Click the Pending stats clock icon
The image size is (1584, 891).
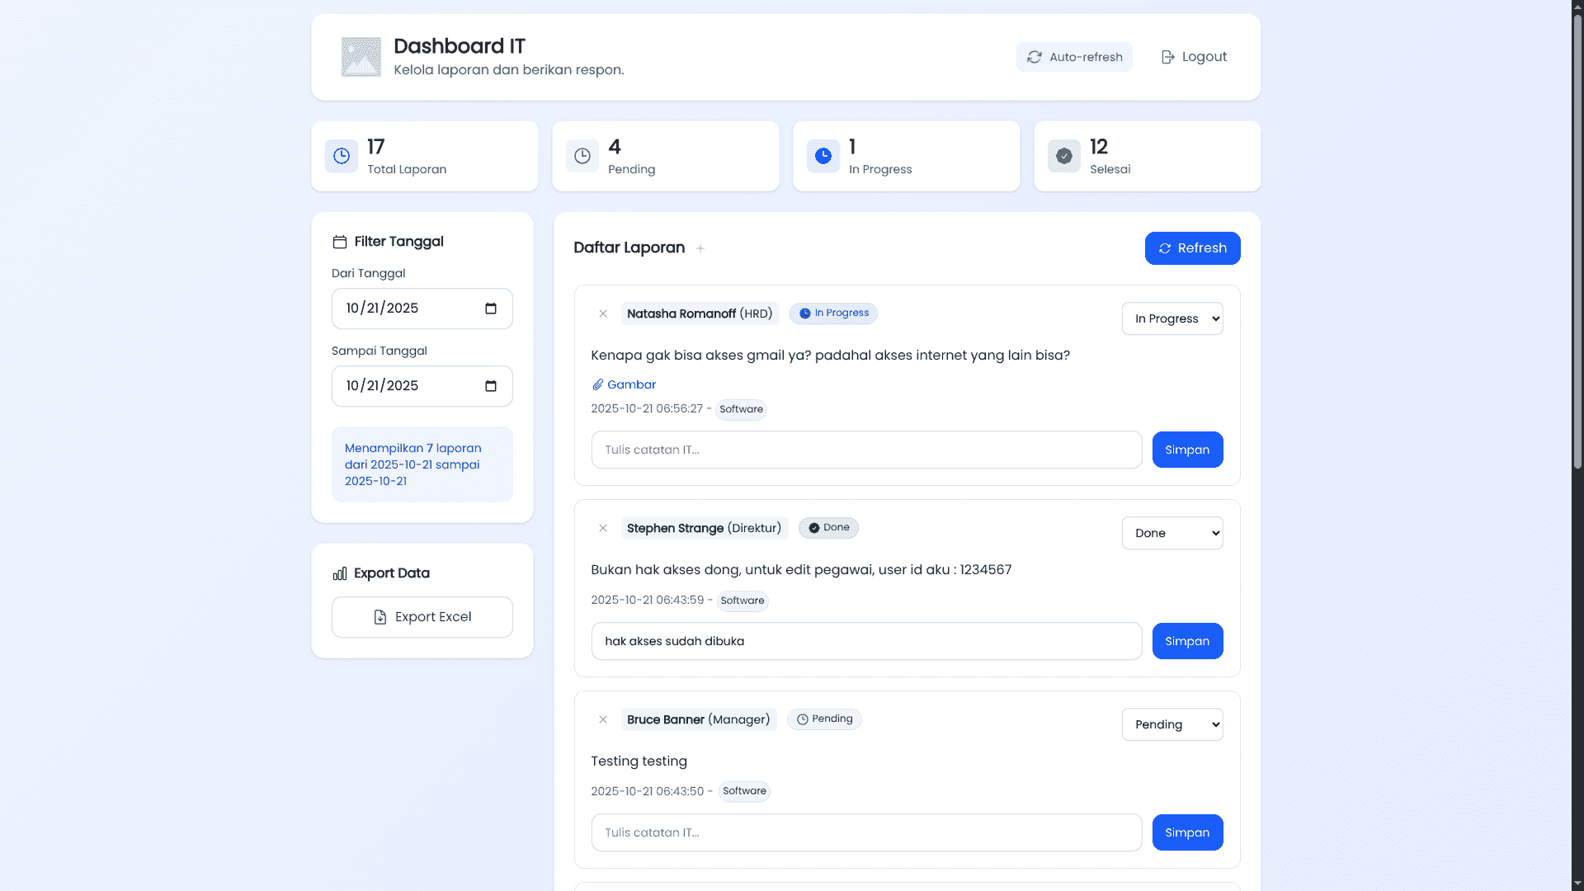coord(582,156)
